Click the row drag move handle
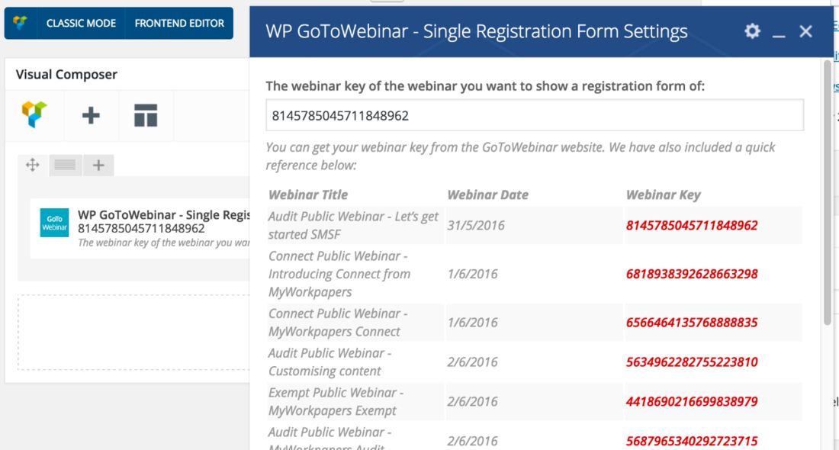Screen dimensions: 839x450 pyautogui.click(x=33, y=165)
